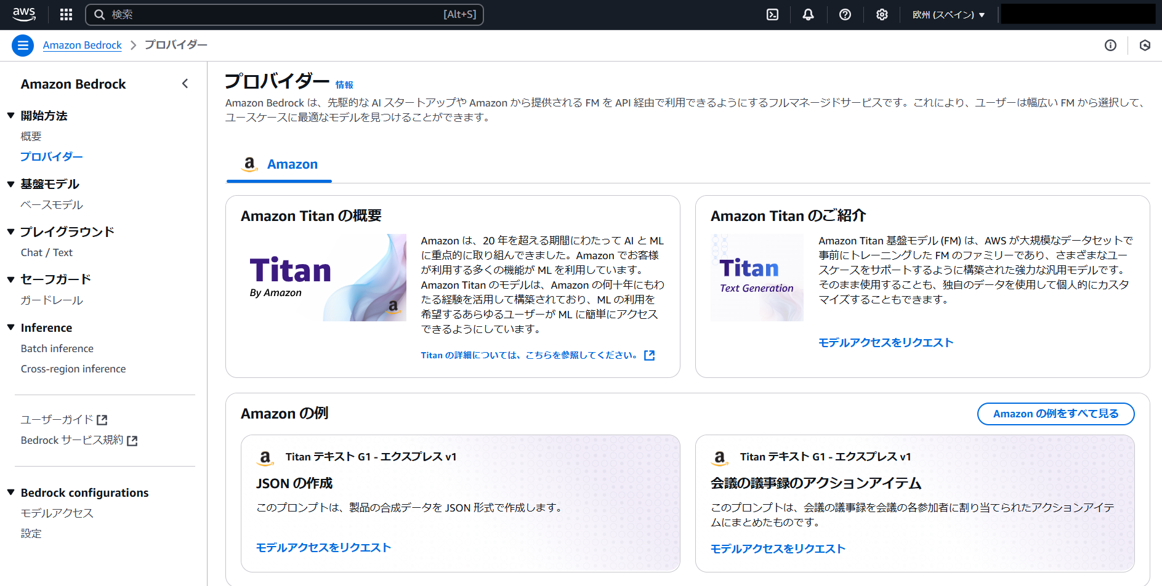Collapse the Inference section
Viewport: 1162px width, 586px height.
(x=10, y=327)
